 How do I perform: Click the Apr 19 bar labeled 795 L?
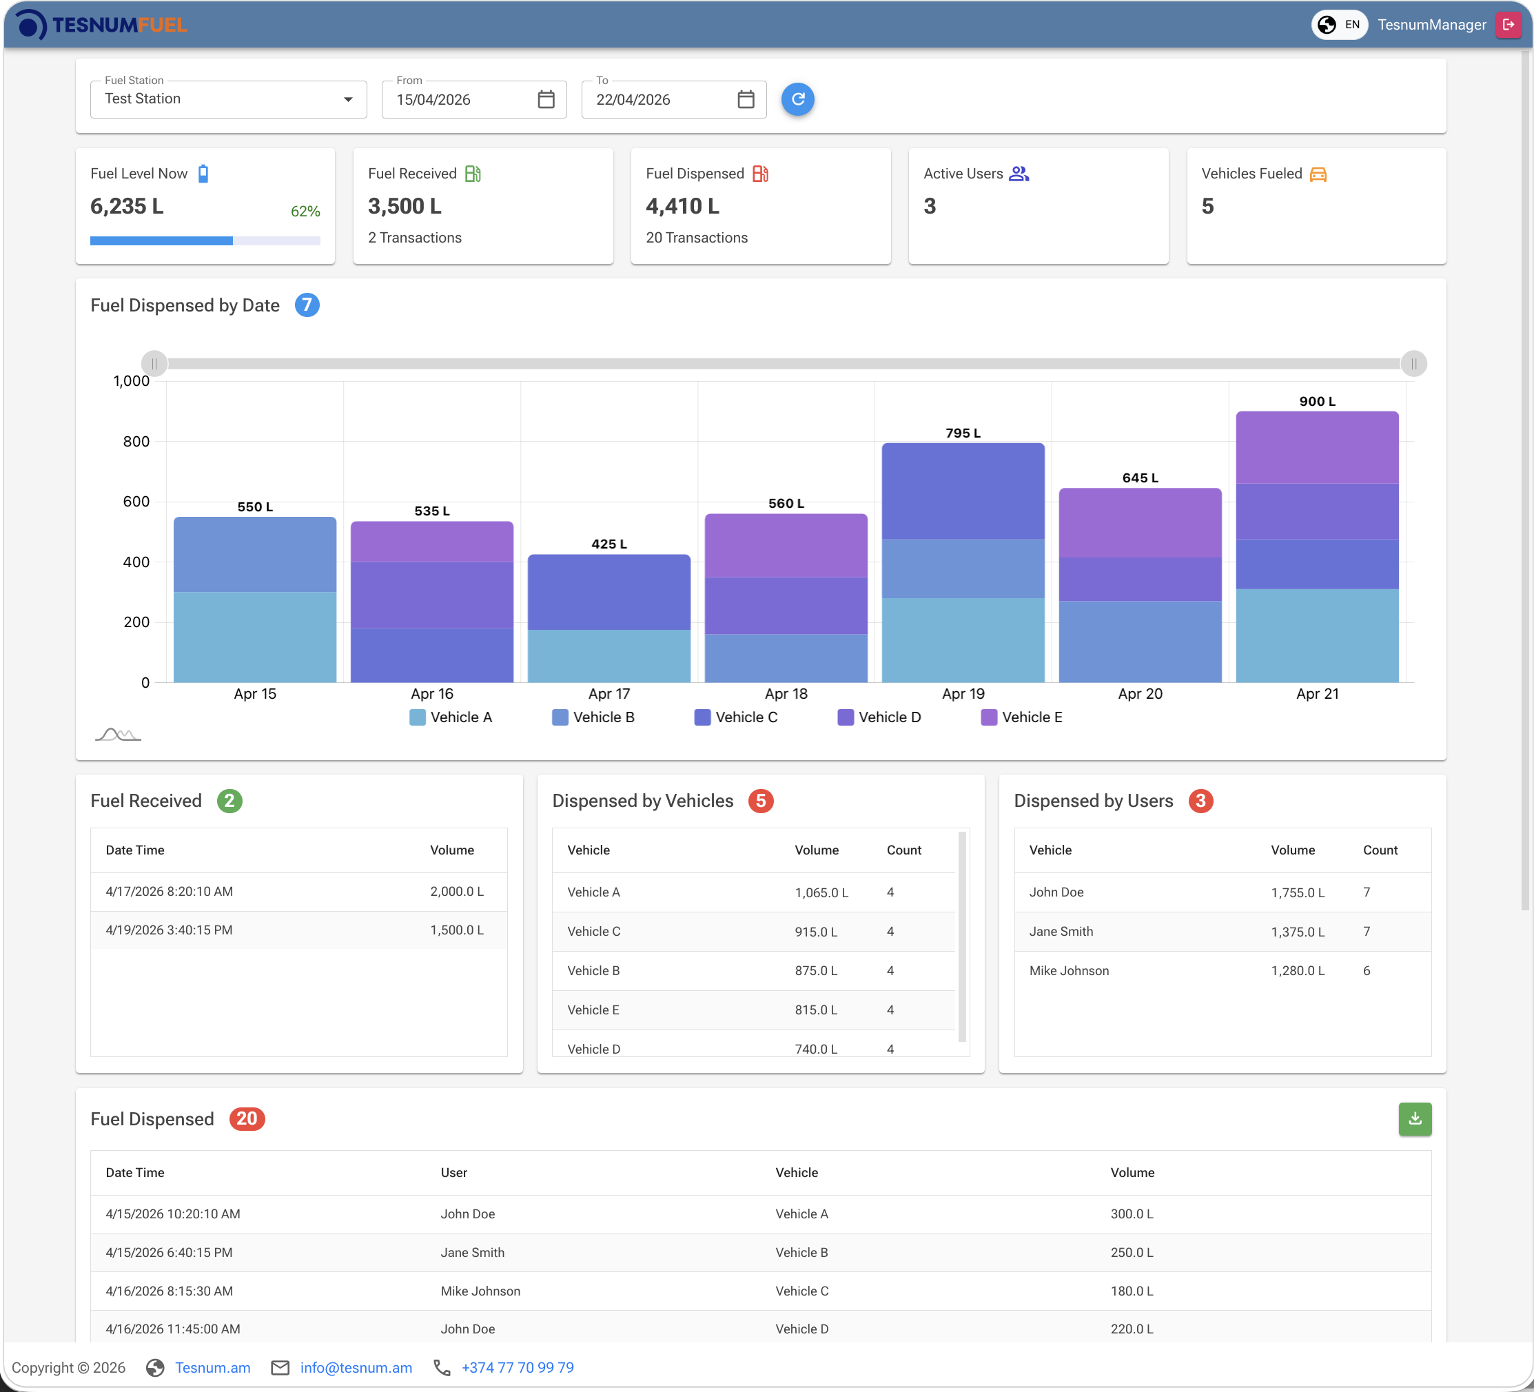tap(963, 562)
